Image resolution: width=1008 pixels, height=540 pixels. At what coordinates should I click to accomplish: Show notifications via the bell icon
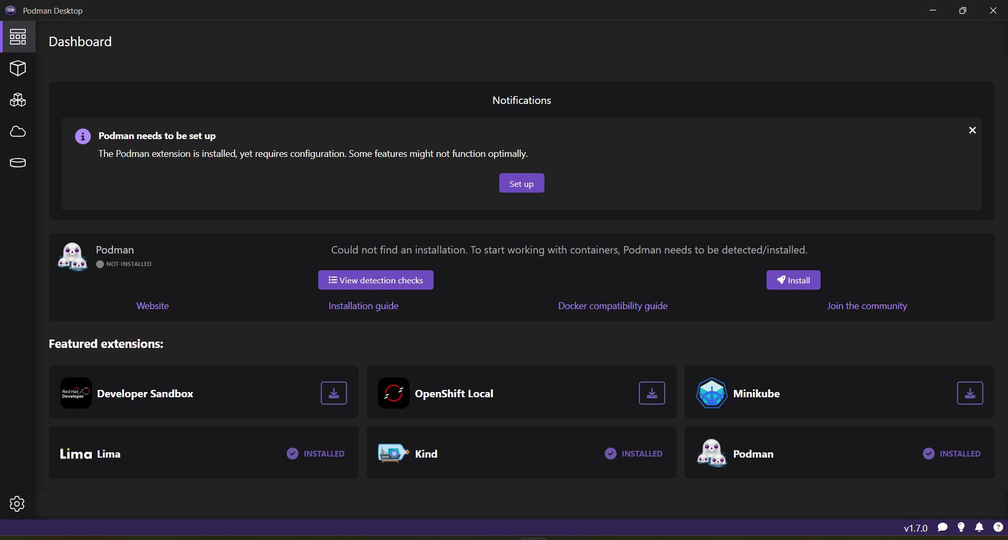click(980, 527)
